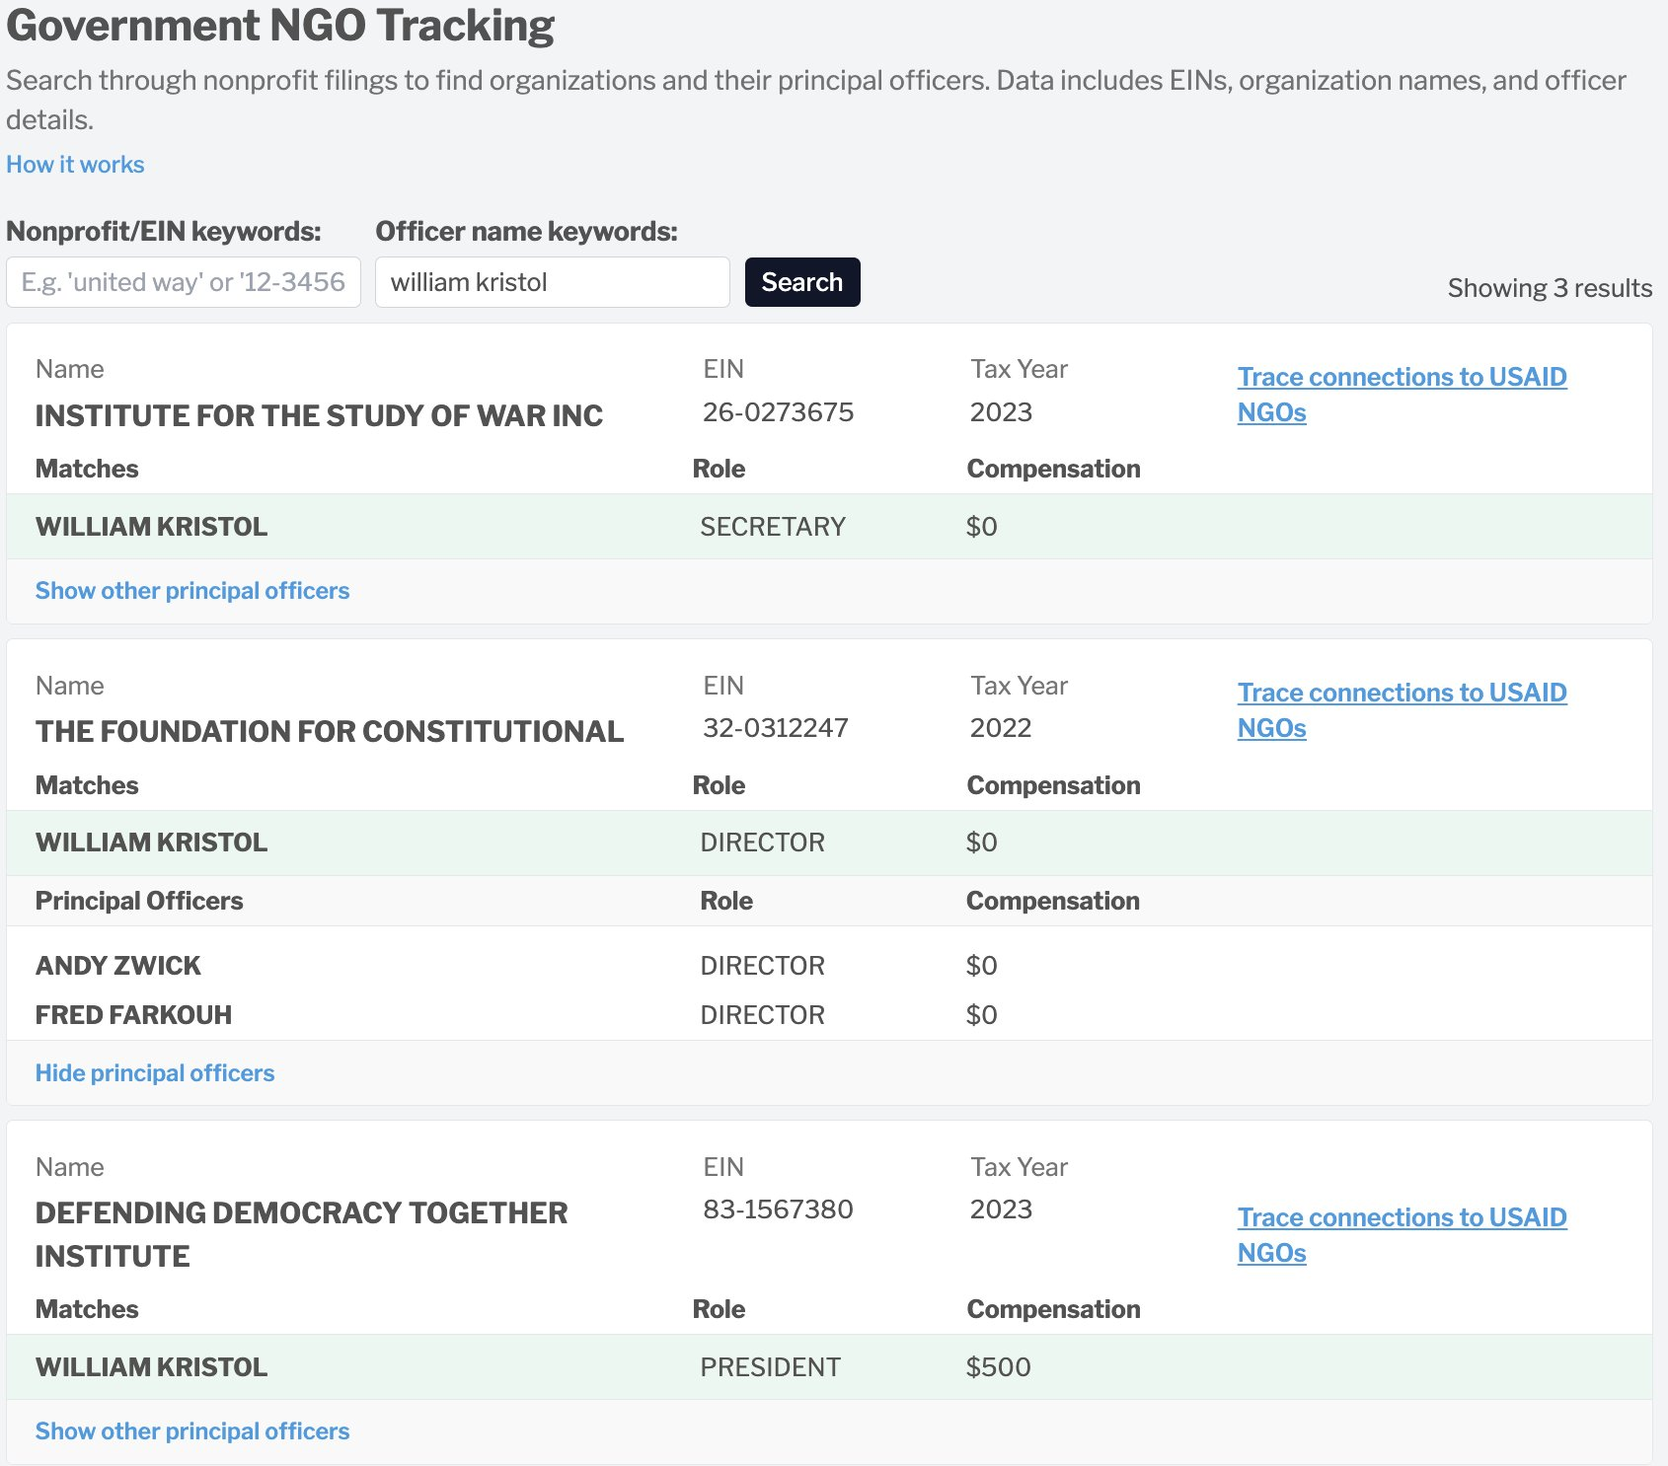The width and height of the screenshot is (1668, 1466).
Task: Click EIN 32-0312247
Action: (775, 728)
